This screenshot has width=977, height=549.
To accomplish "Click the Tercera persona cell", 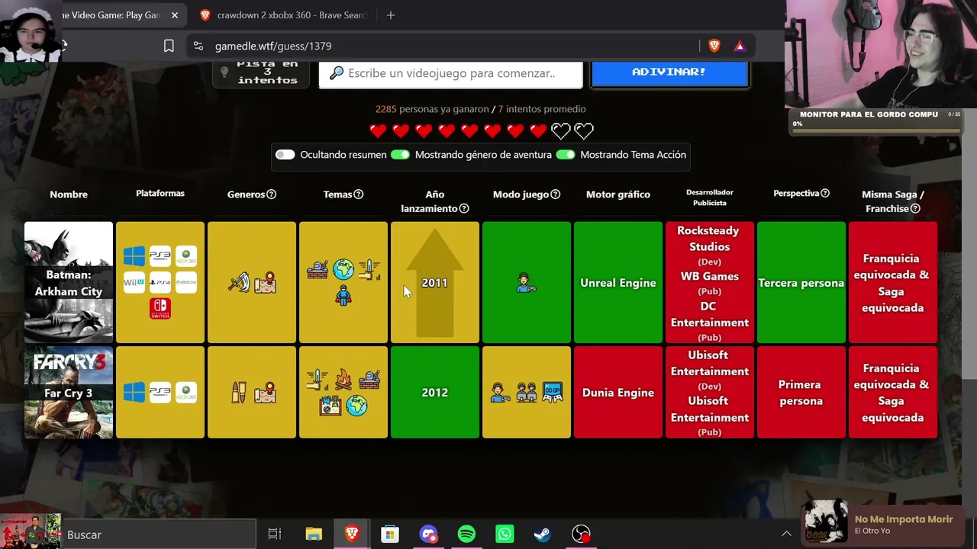I will coord(801,282).
